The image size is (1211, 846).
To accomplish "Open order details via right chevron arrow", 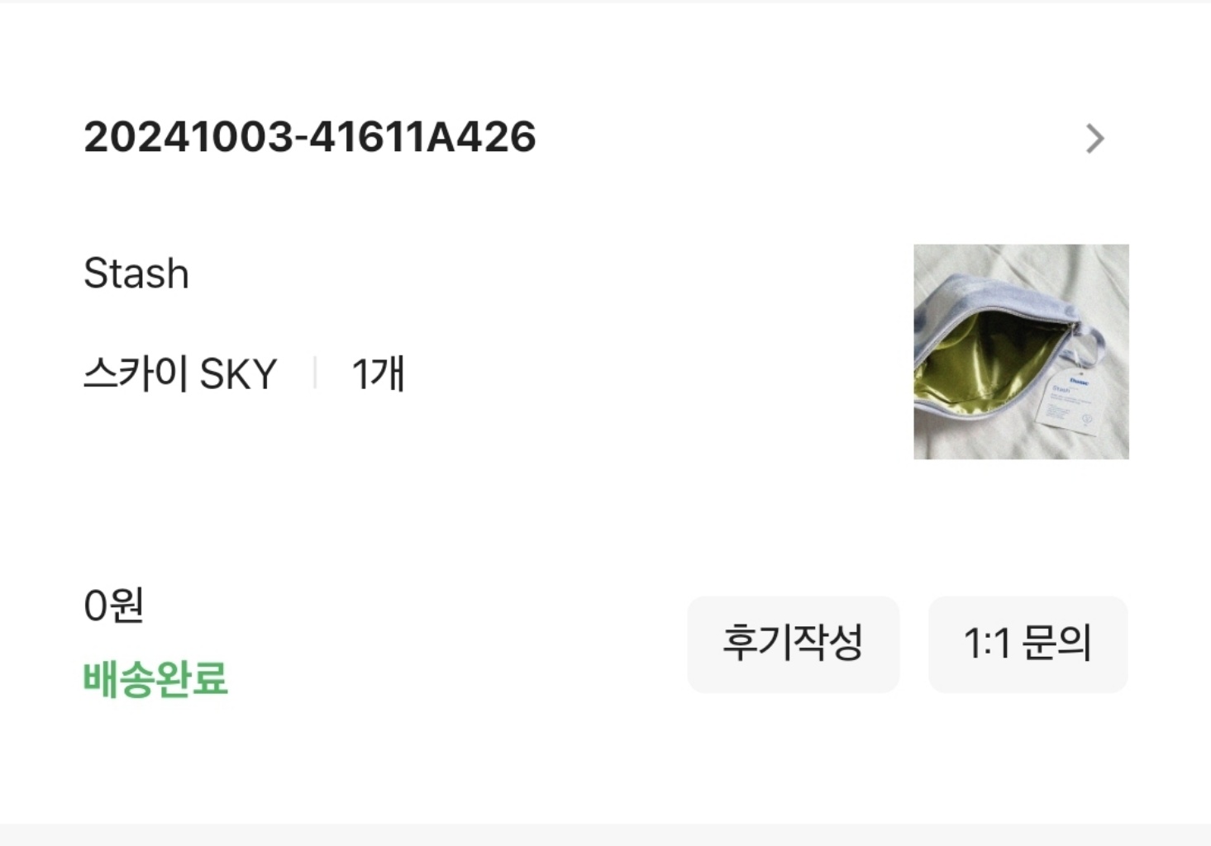I will (x=1095, y=139).
